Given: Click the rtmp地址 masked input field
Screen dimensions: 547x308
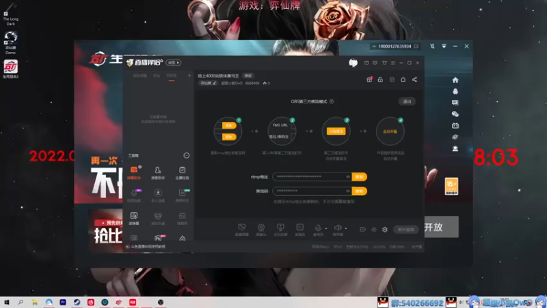Looking at the screenshot, I should 312,177.
